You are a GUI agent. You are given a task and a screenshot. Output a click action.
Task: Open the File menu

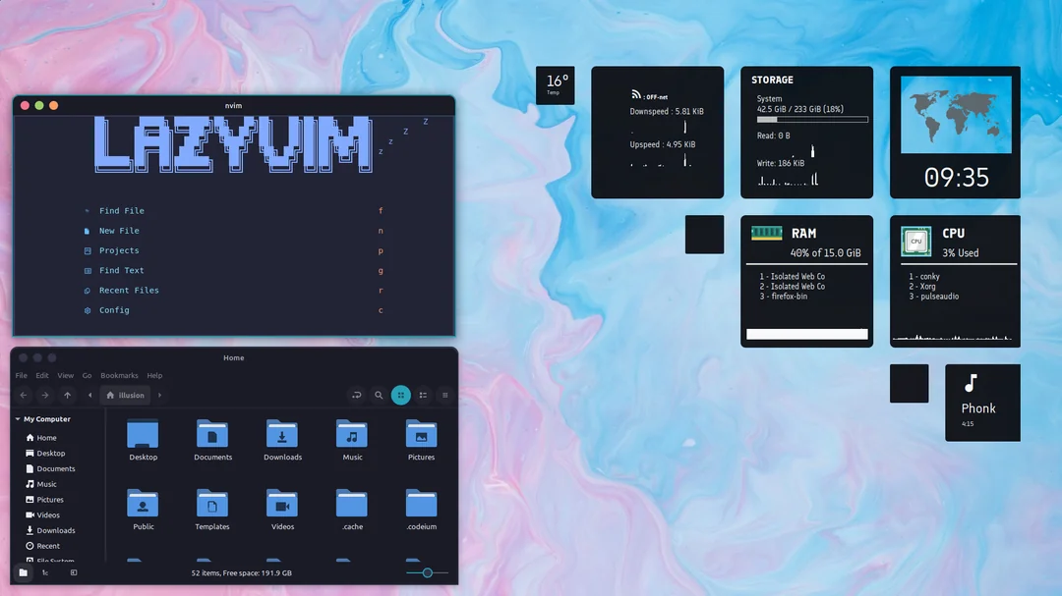click(x=22, y=375)
